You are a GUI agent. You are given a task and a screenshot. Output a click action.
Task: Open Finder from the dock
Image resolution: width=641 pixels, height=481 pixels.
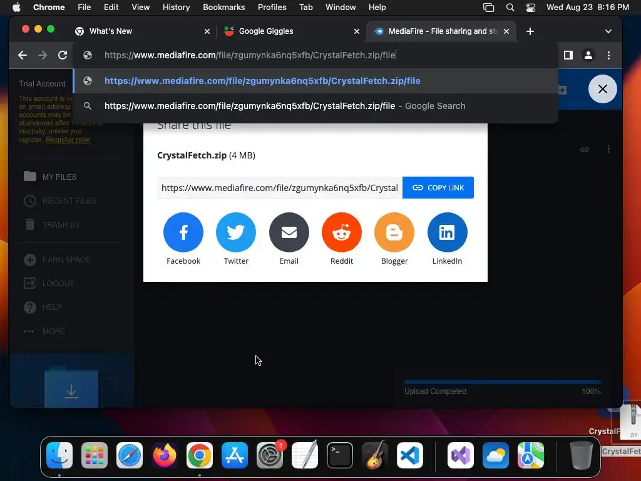pos(59,455)
